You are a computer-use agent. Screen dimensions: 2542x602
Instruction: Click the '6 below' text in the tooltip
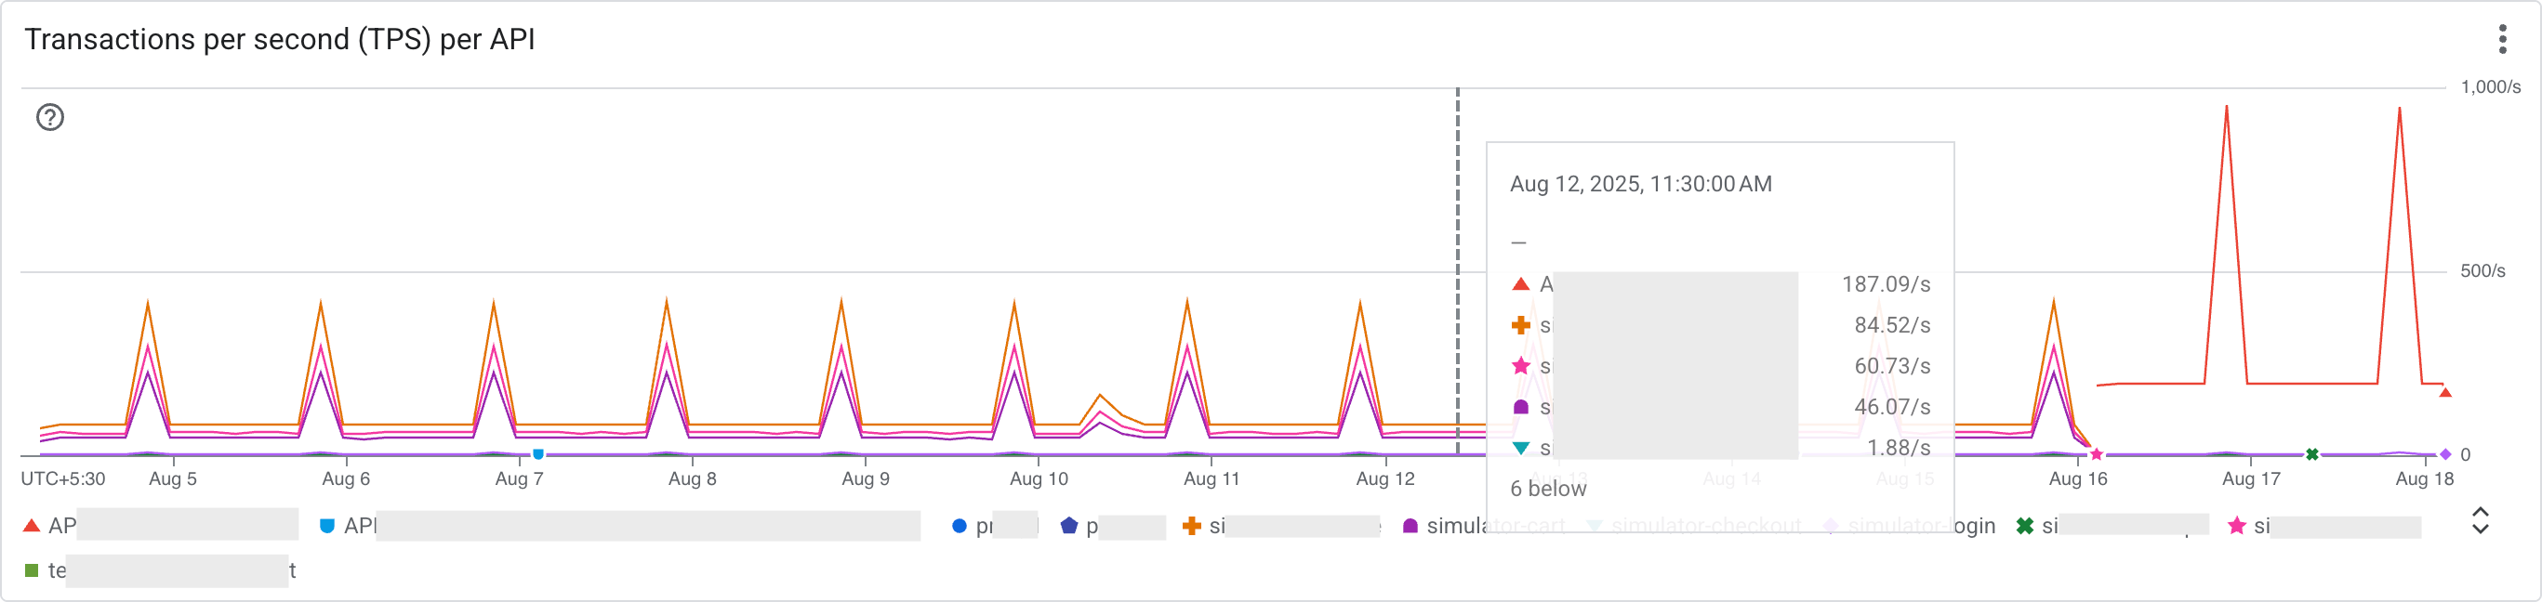pyautogui.click(x=1547, y=489)
